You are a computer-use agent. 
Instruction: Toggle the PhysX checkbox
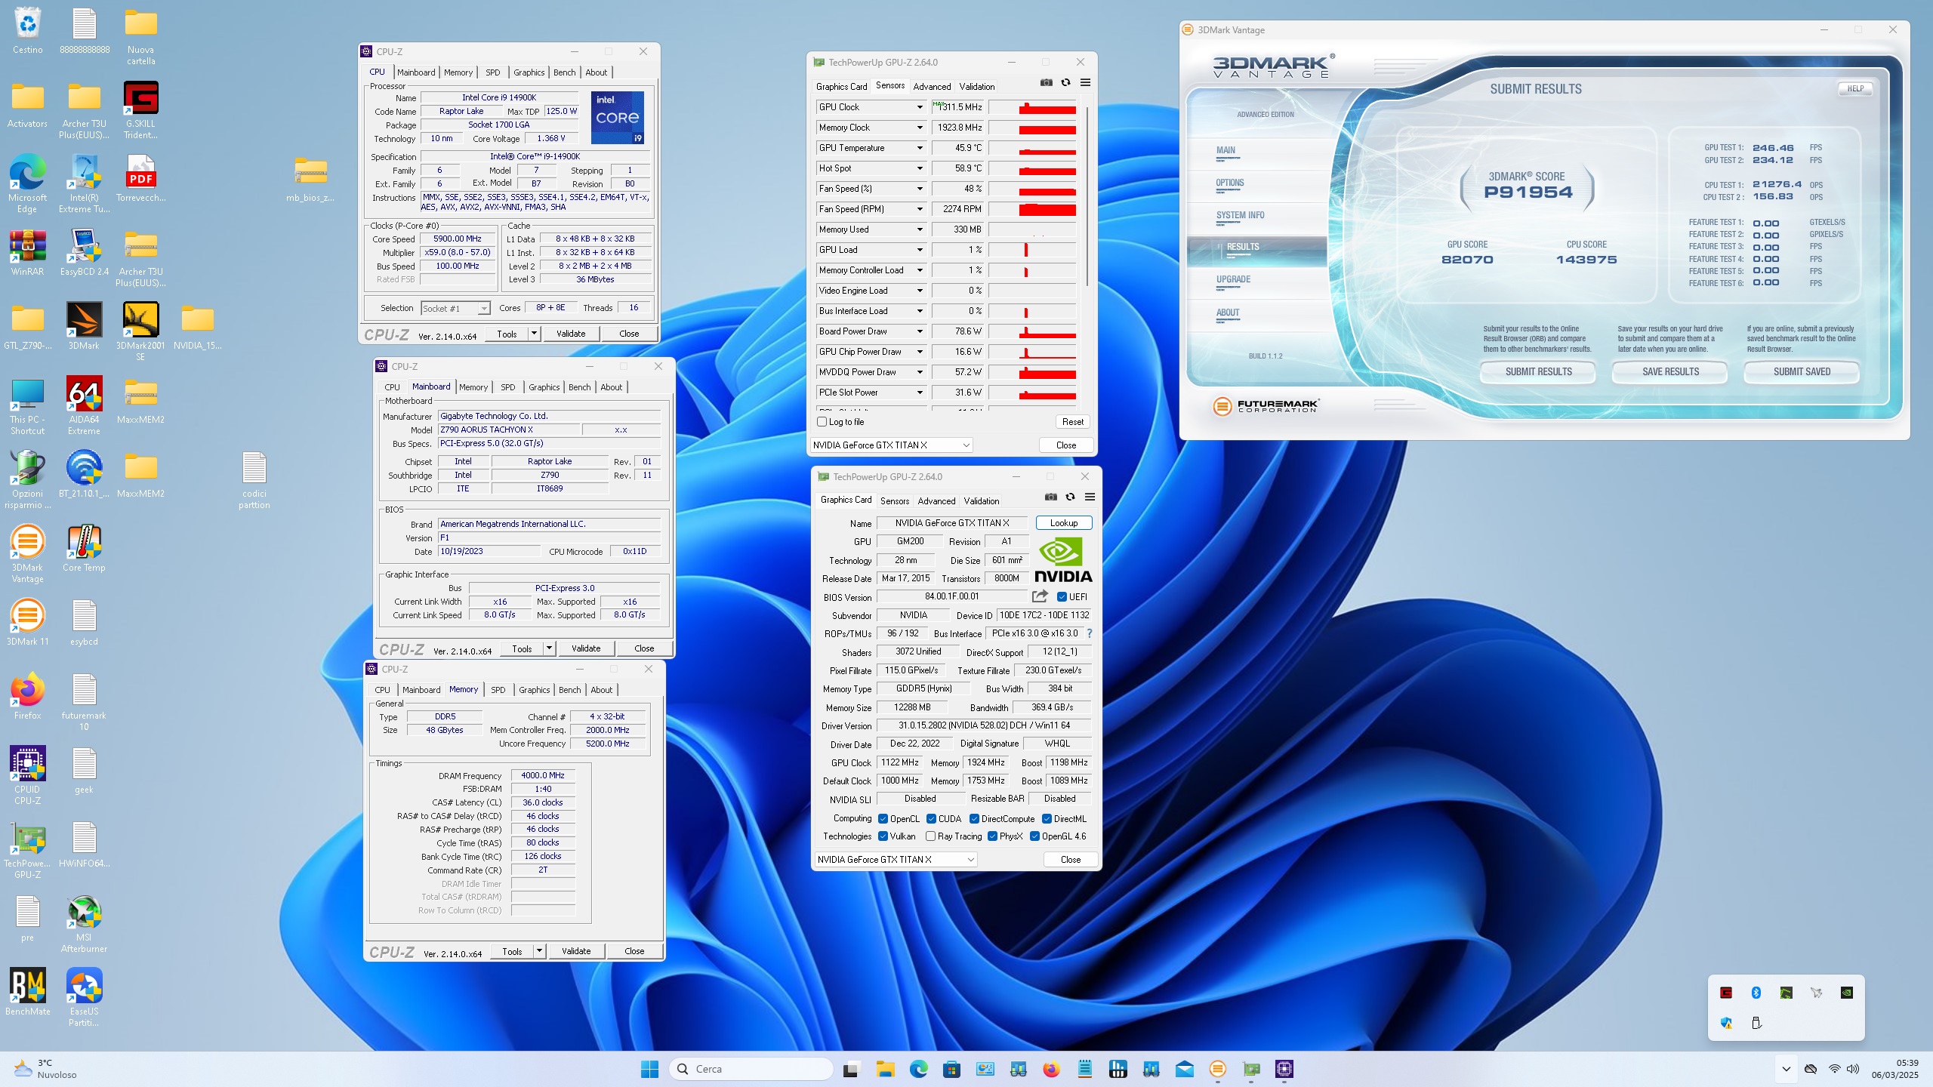point(992,836)
